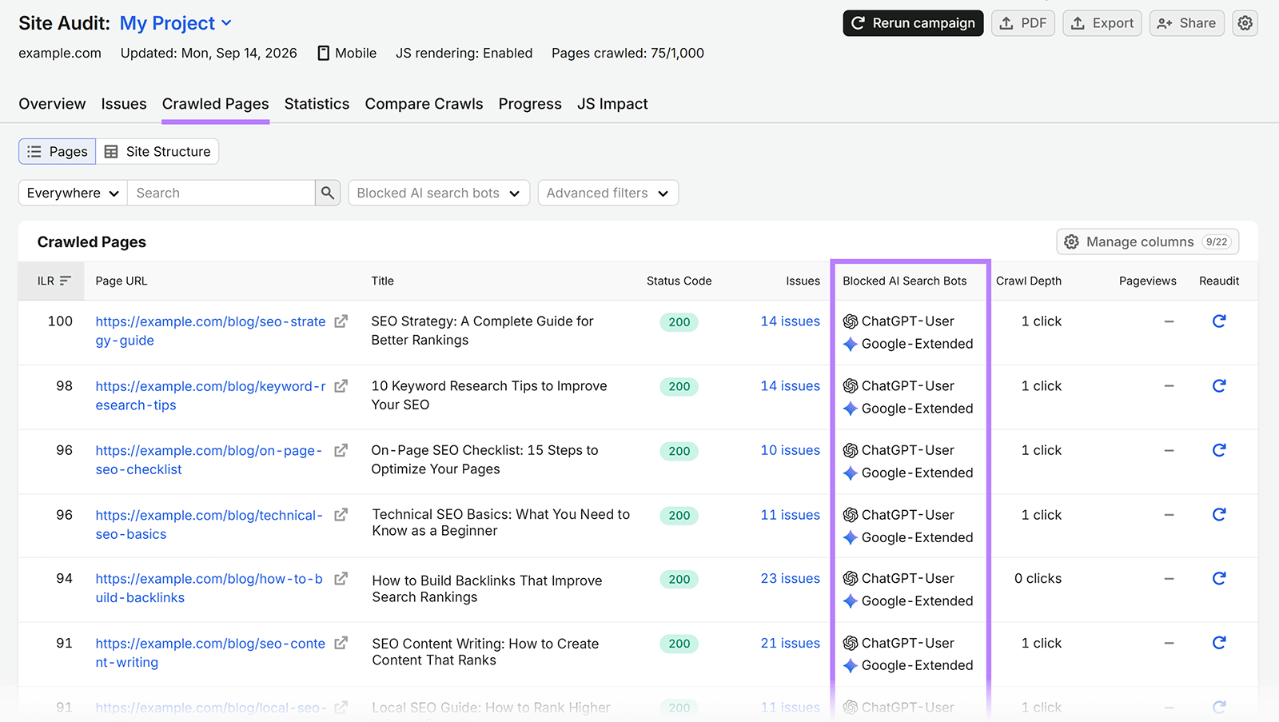This screenshot has width=1279, height=722.
Task: Switch to Site Structure view
Action: point(157,152)
